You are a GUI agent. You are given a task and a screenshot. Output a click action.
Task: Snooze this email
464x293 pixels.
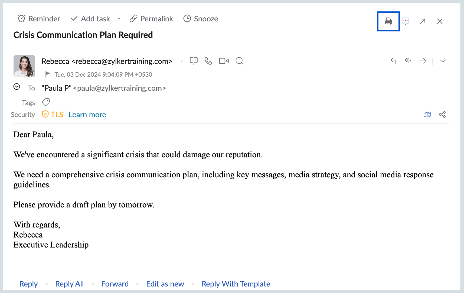[x=200, y=19]
